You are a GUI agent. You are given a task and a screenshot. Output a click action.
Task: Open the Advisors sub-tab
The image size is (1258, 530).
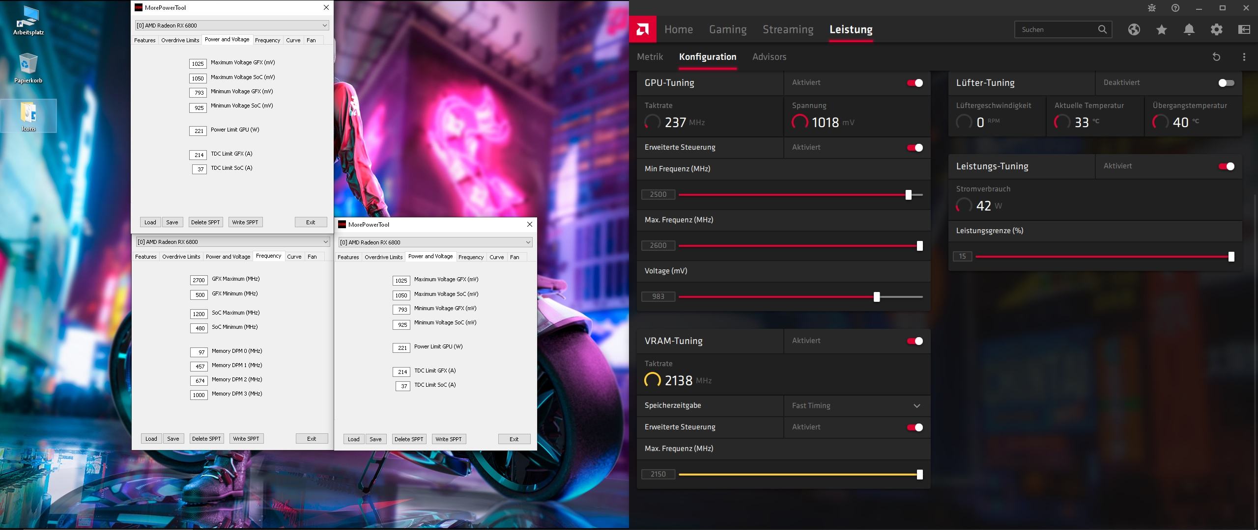(770, 57)
